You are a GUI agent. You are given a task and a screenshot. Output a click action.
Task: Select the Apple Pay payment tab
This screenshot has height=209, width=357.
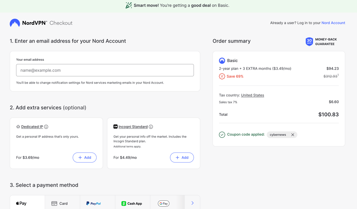pyautogui.click(x=27, y=203)
